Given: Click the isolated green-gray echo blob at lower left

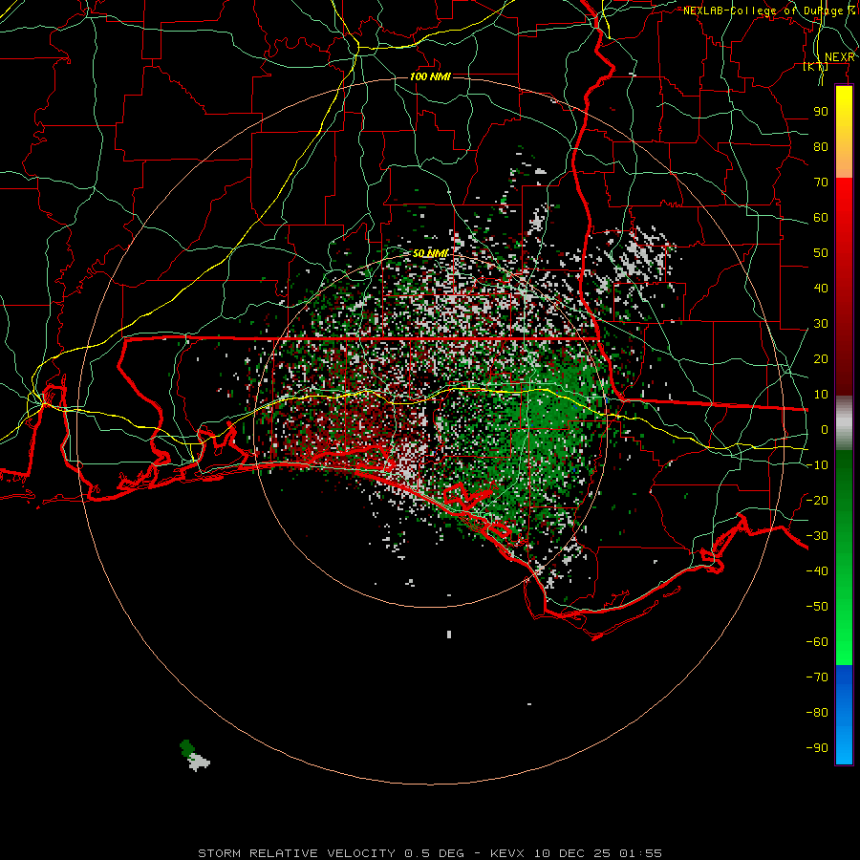Looking at the screenshot, I should [x=194, y=756].
